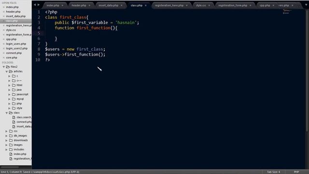Collapse the files2 folder tree
Screen dimensions: 309x174
[x=4, y=67]
